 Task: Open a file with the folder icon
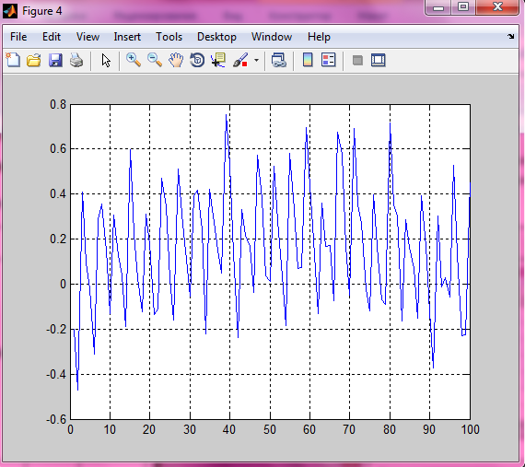tap(34, 61)
